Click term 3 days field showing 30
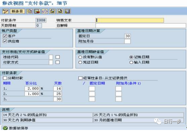Viewport: 187px width, 131px height. pos(58,99)
